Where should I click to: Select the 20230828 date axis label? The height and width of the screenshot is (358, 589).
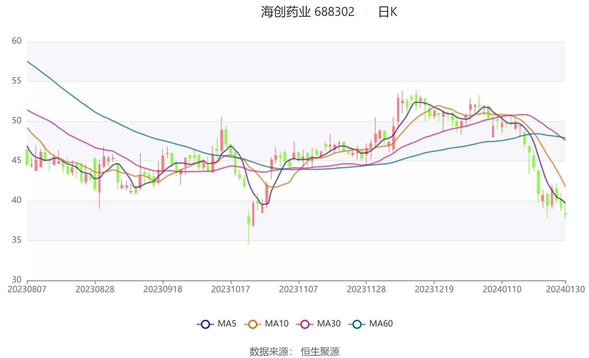(x=95, y=289)
